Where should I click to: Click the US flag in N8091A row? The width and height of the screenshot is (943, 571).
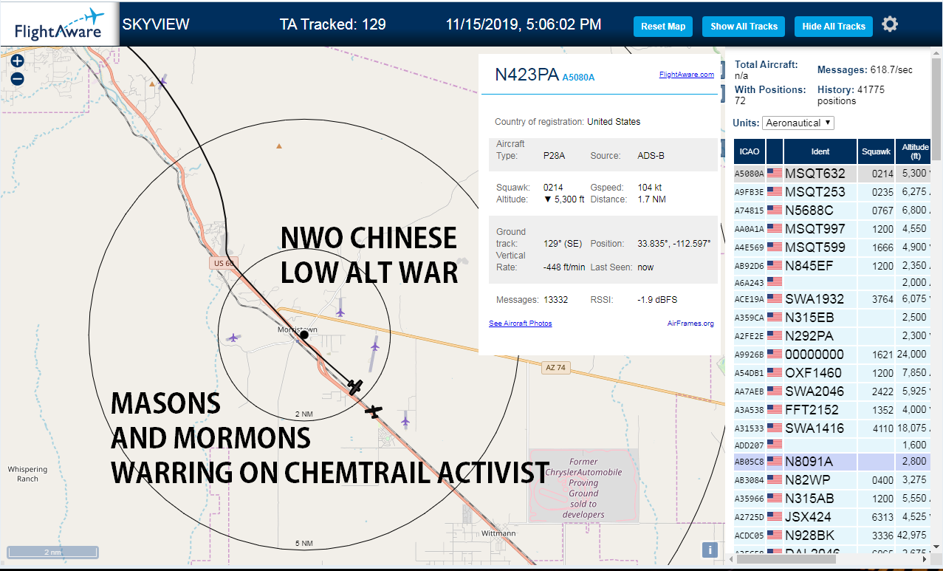click(x=775, y=462)
